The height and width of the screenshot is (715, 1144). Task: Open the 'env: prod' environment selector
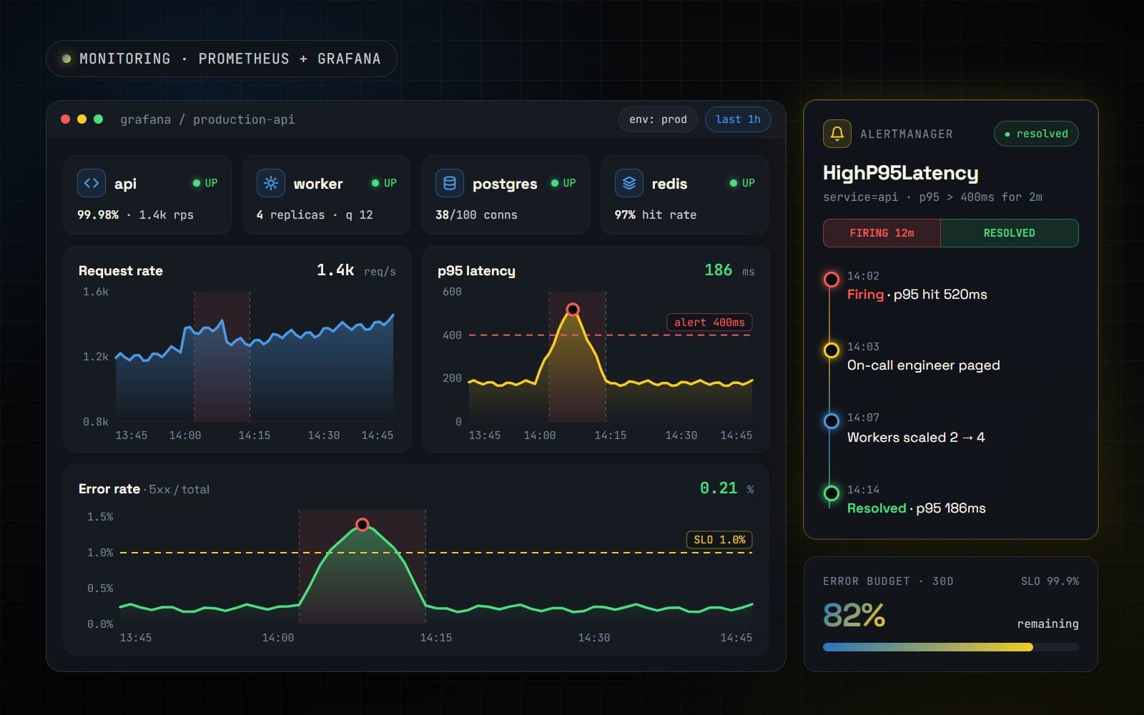click(x=658, y=119)
